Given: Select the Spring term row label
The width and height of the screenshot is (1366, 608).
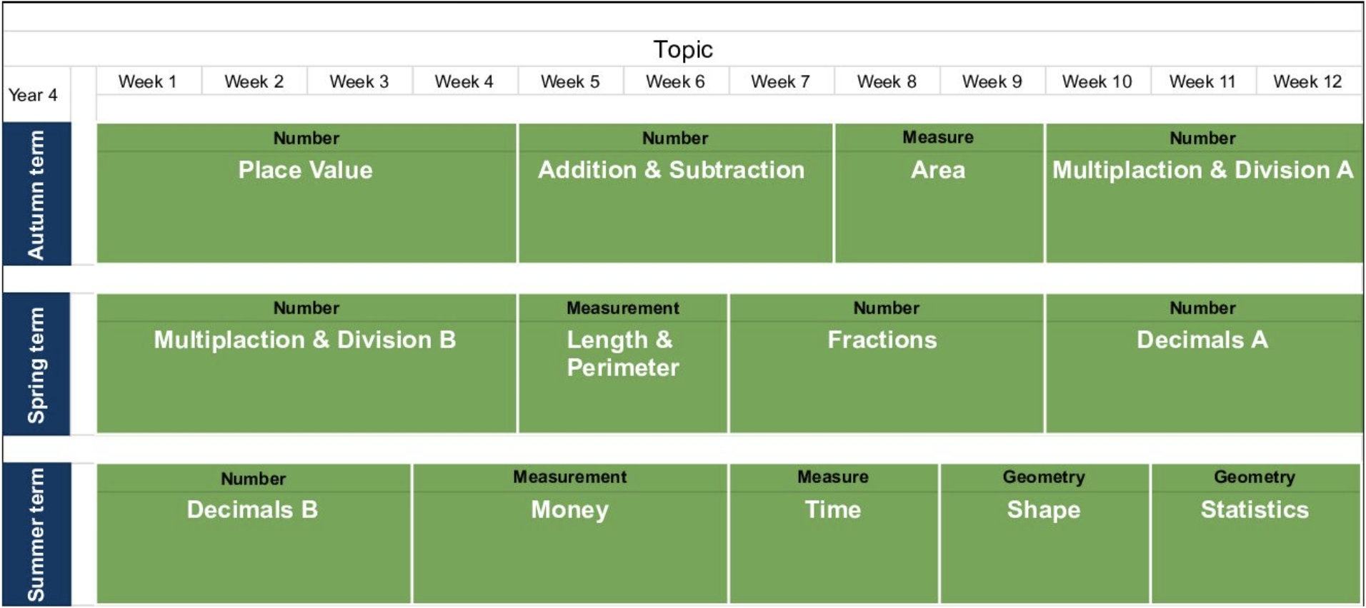Looking at the screenshot, I should [x=36, y=364].
